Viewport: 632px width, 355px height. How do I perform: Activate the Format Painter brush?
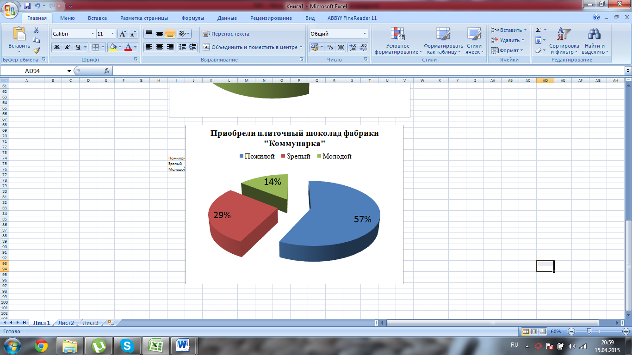click(37, 50)
